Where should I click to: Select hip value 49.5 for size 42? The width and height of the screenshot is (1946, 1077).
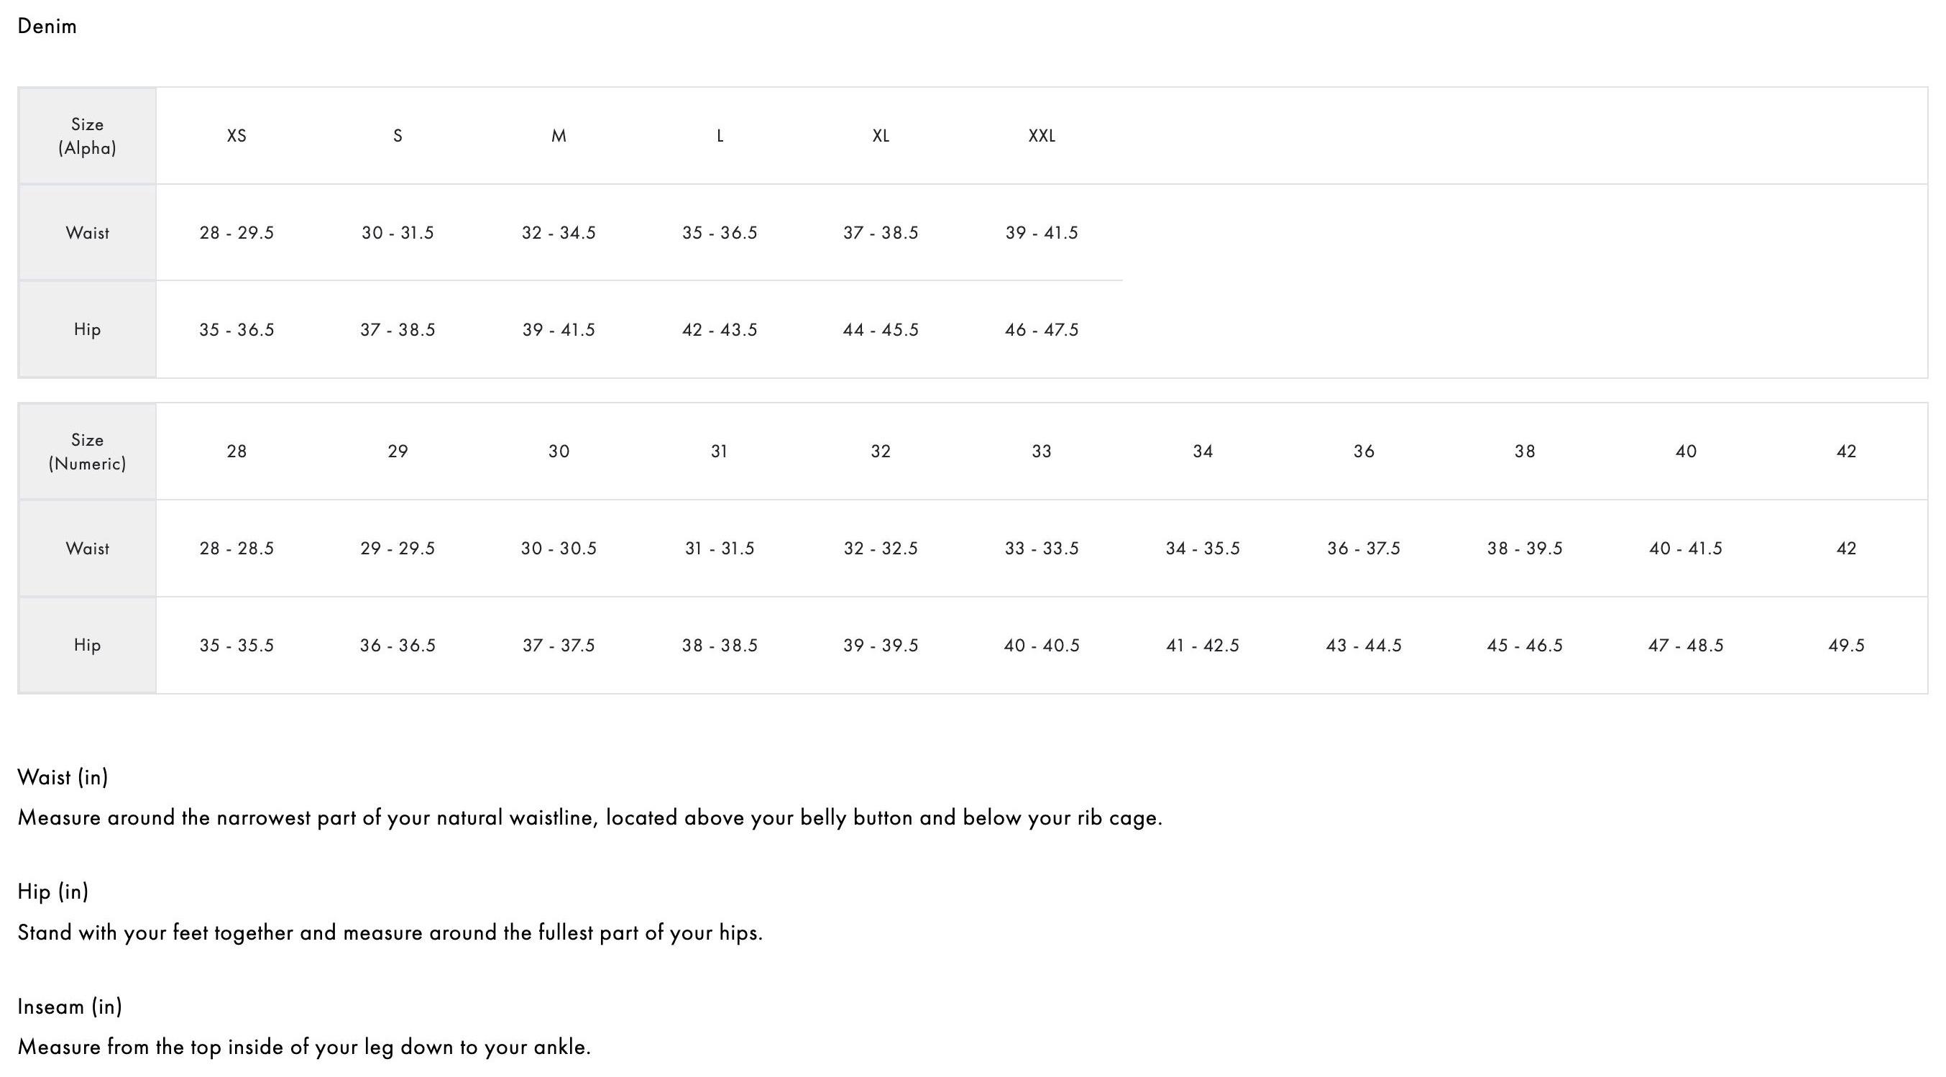click(1846, 646)
